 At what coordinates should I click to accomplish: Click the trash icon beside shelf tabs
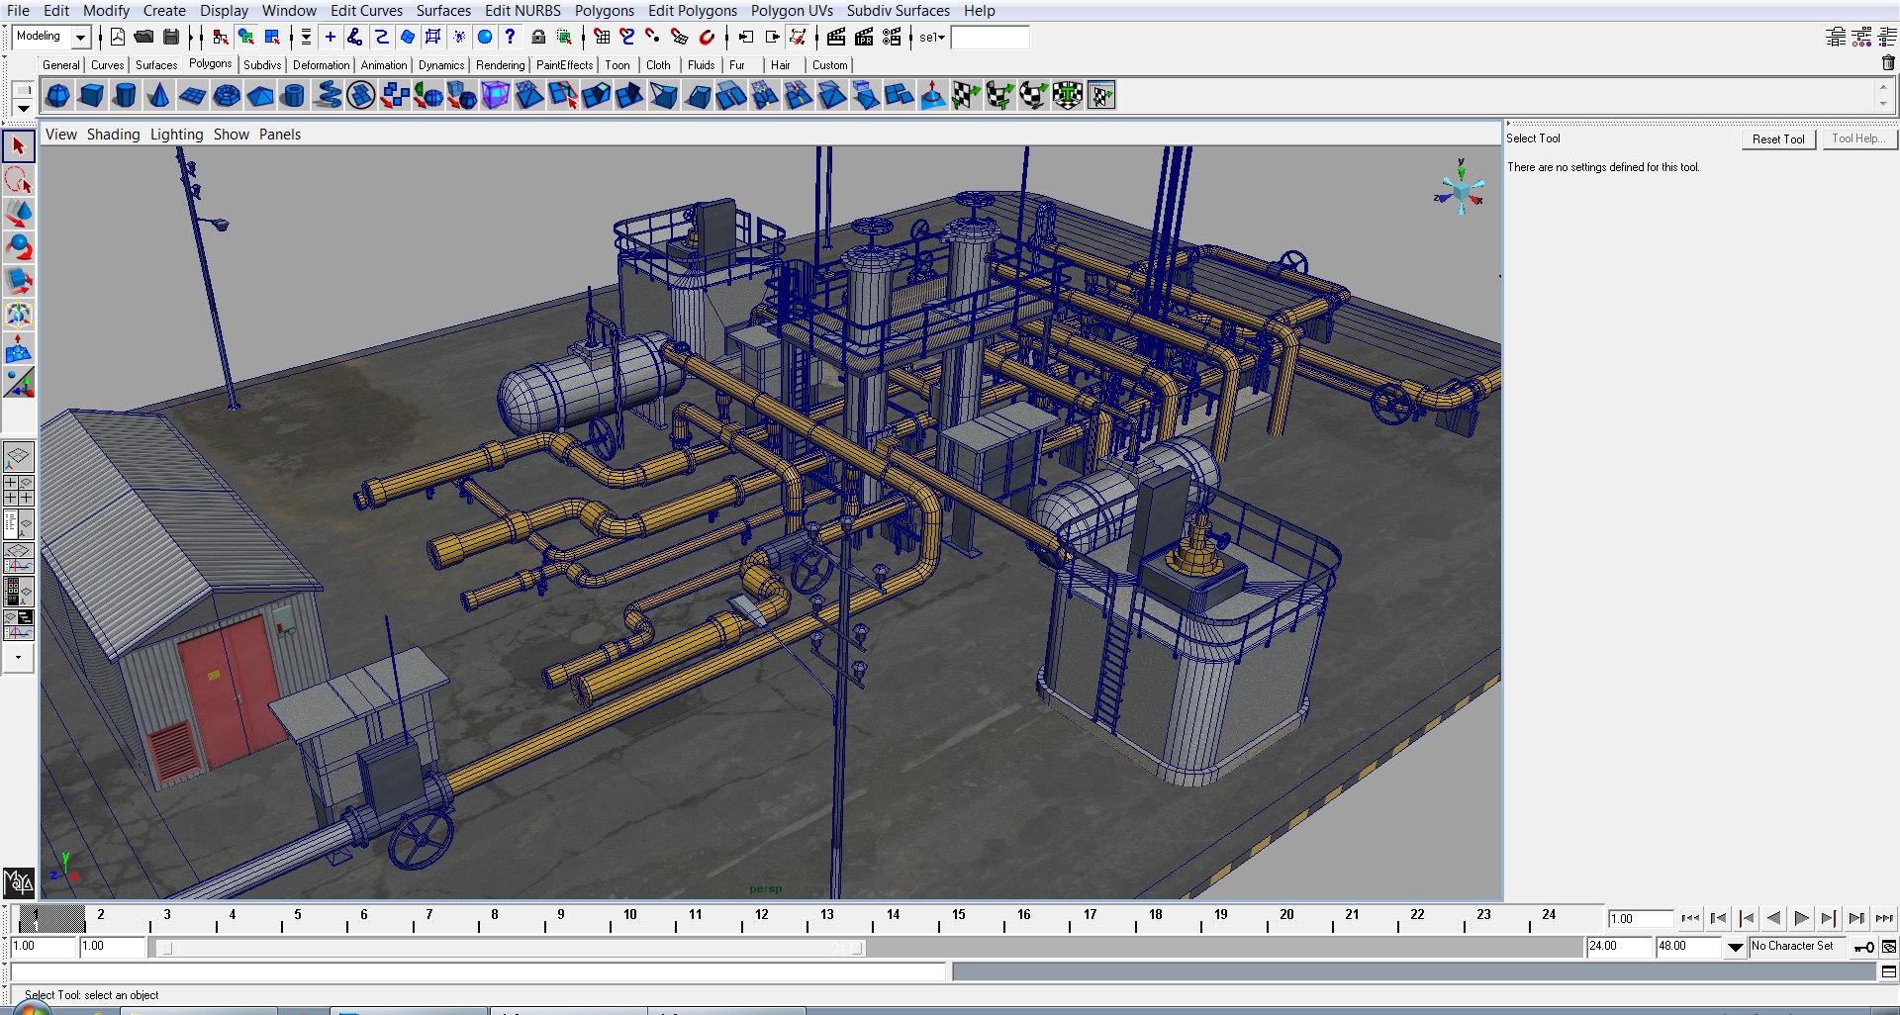(1887, 63)
